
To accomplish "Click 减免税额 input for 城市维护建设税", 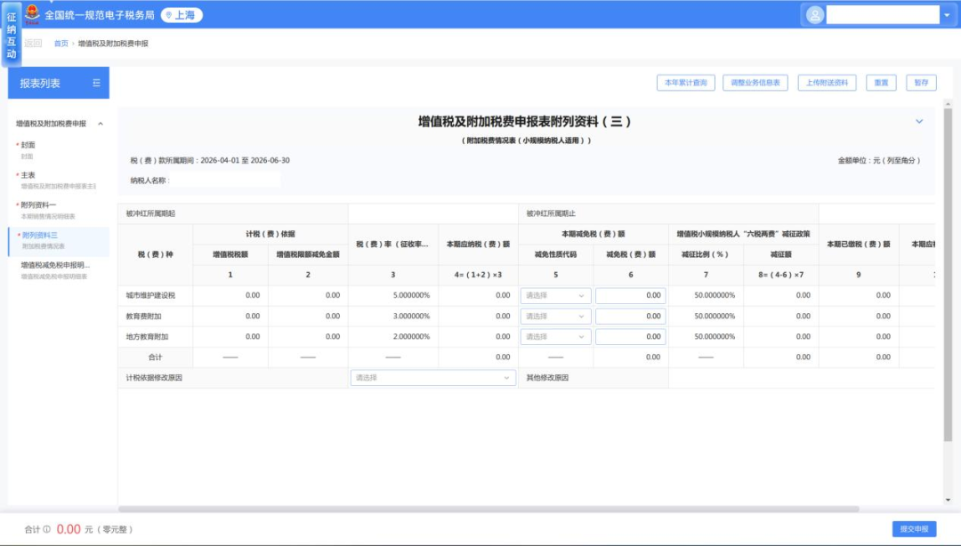I will [x=630, y=295].
